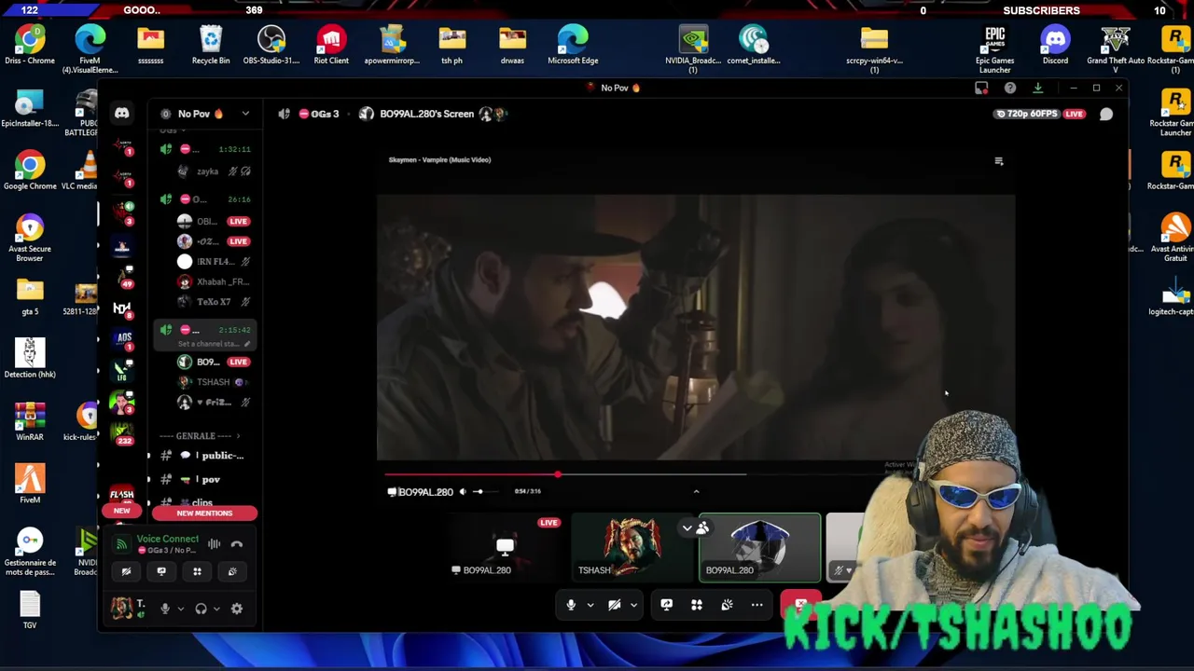Click the NEW servers pill

coord(121,511)
